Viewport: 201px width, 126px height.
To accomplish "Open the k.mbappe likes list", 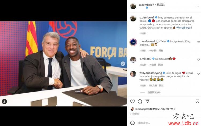I will coord(155,109).
